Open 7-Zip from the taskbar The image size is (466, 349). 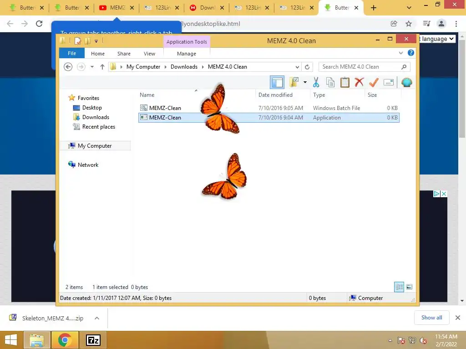[93, 340]
